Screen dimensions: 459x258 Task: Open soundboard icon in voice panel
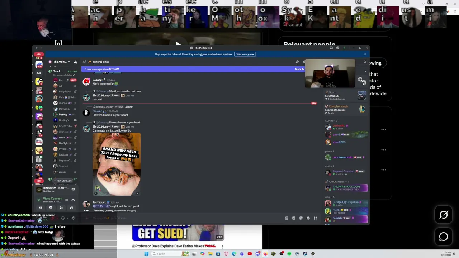click(x=71, y=208)
